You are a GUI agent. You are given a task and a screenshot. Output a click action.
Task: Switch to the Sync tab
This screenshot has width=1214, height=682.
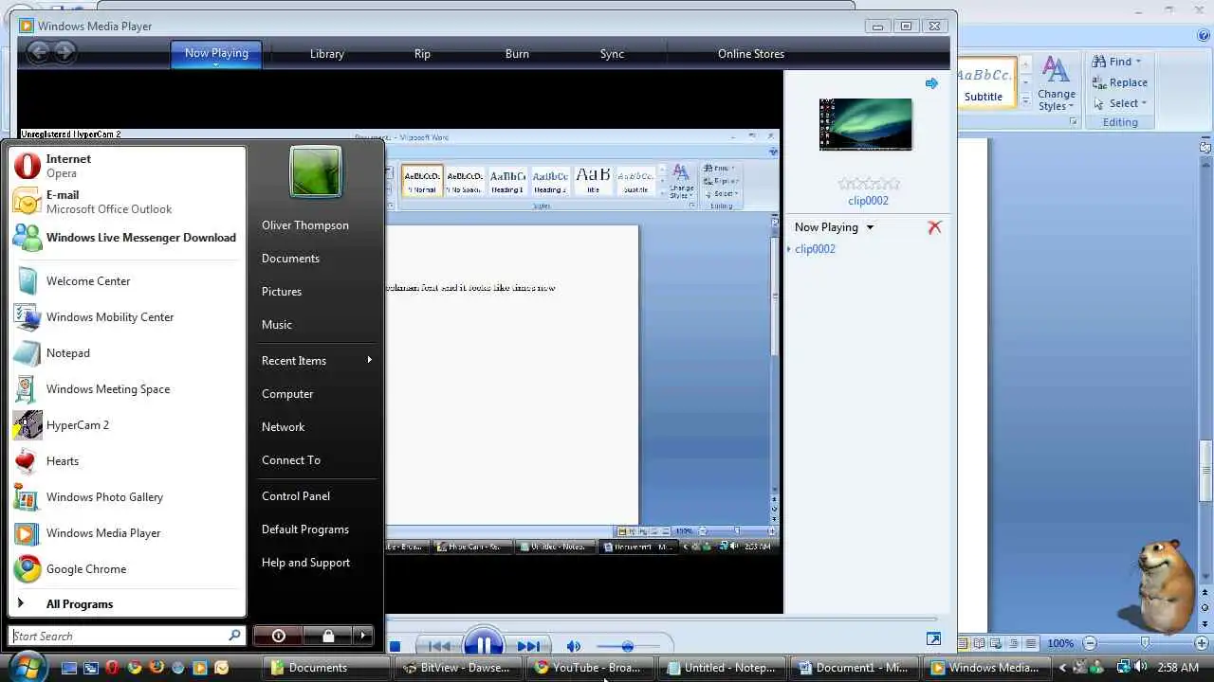click(612, 54)
